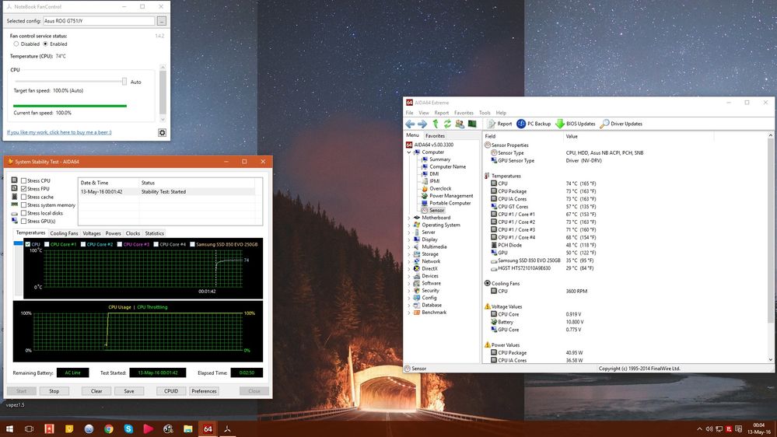Expand the Display tree node
The height and width of the screenshot is (437, 777).
tap(409, 239)
